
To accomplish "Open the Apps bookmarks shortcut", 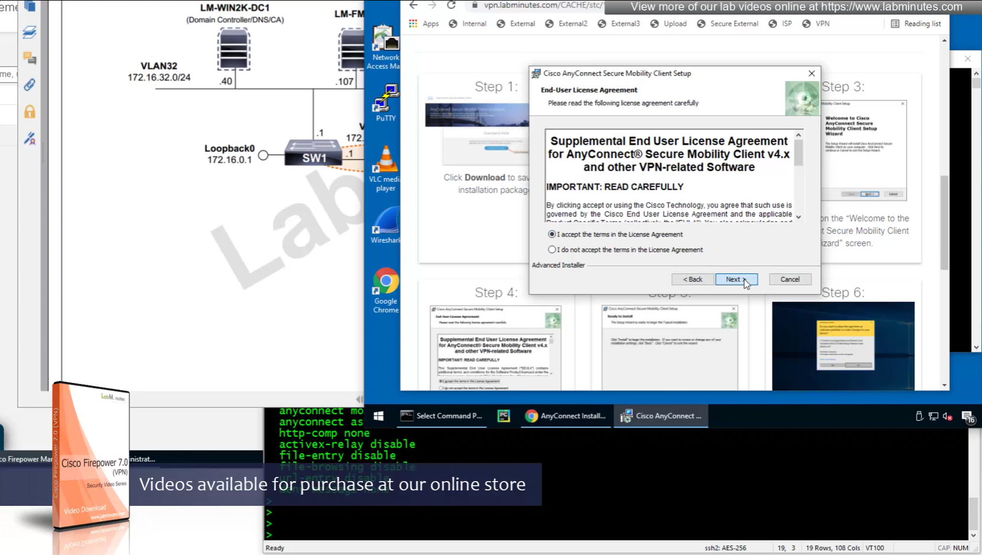I will coord(424,24).
